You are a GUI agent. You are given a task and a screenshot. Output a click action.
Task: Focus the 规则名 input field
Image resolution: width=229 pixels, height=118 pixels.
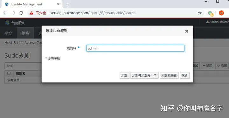pyautogui.click(x=135, y=48)
